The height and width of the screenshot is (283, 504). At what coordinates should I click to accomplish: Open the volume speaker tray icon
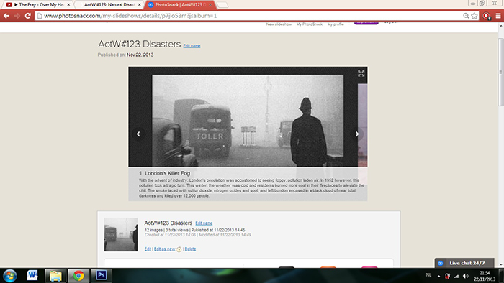[466, 276]
